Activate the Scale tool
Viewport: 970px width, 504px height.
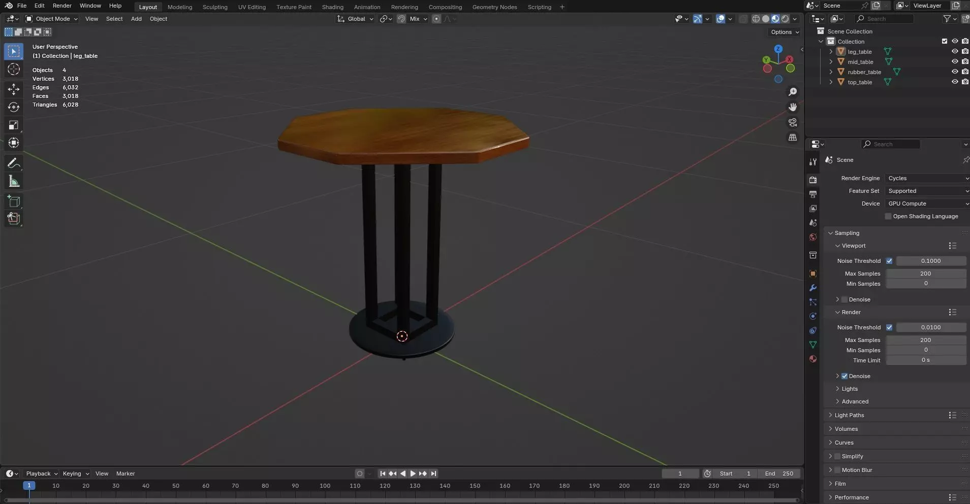(x=14, y=125)
